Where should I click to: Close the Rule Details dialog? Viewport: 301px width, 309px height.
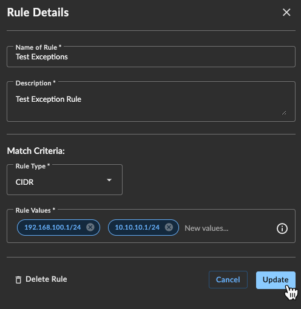pos(286,12)
